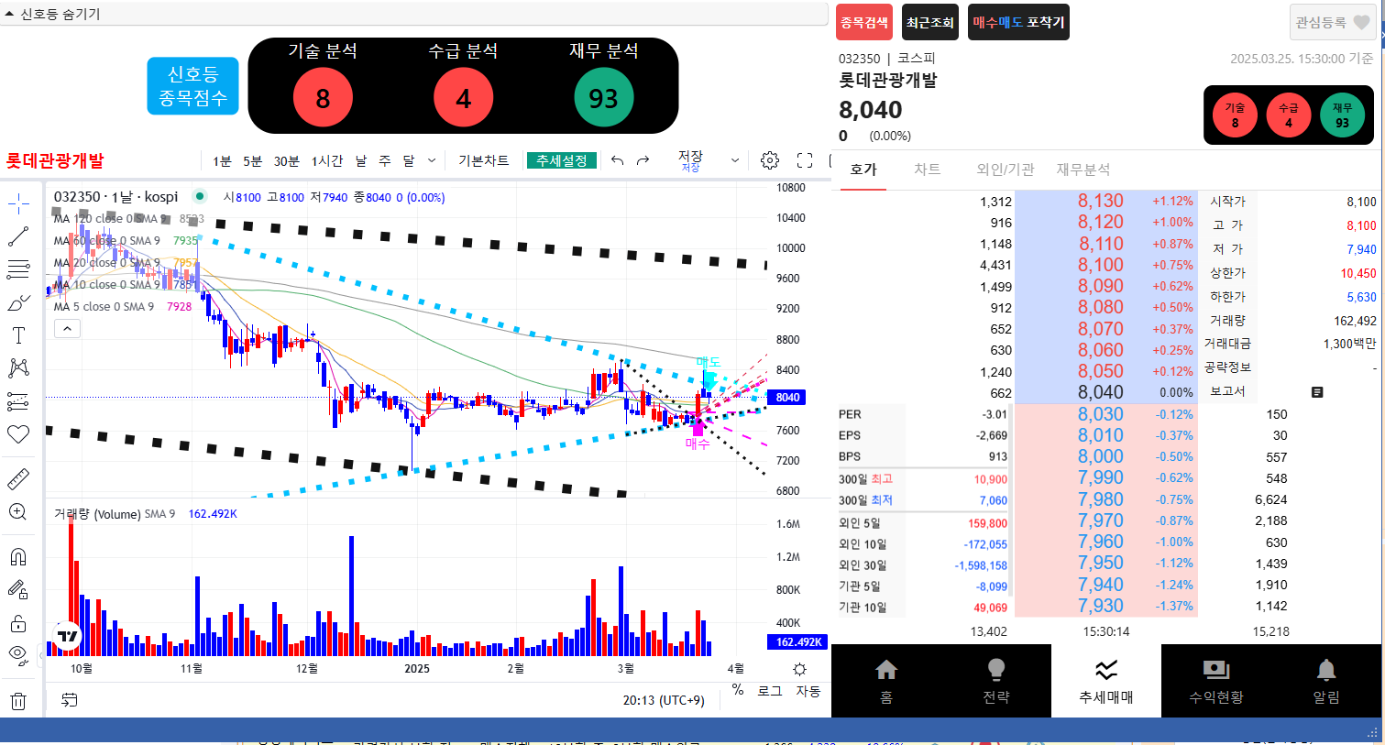Open the Fibonacci retracement tool

[18, 269]
